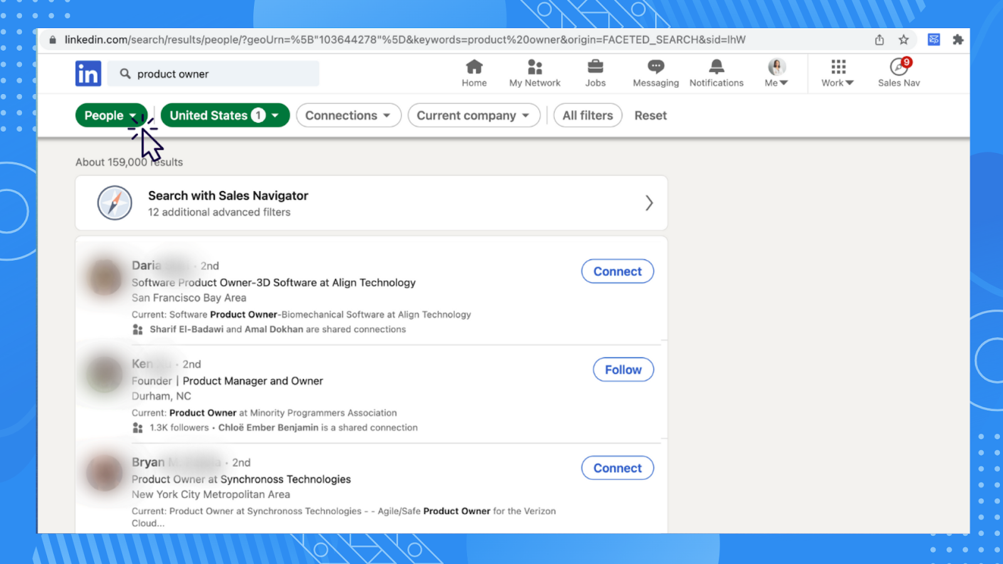
Task: Click 'New York City Metropolitan Area' text
Action: tap(211, 495)
